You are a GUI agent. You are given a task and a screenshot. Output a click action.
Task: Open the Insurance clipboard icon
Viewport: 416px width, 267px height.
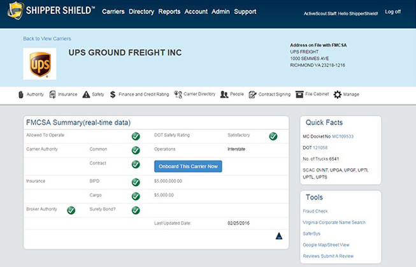click(x=53, y=94)
